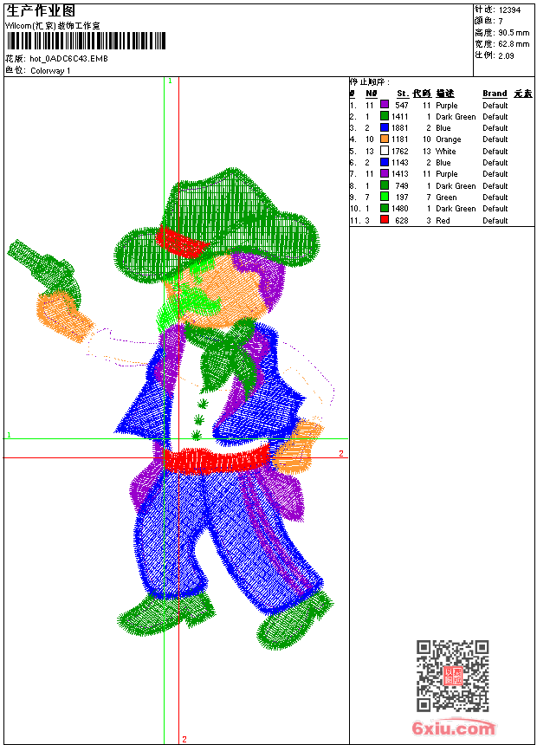
Task: Click the 'Green' description in row 9
Action: 446,198
